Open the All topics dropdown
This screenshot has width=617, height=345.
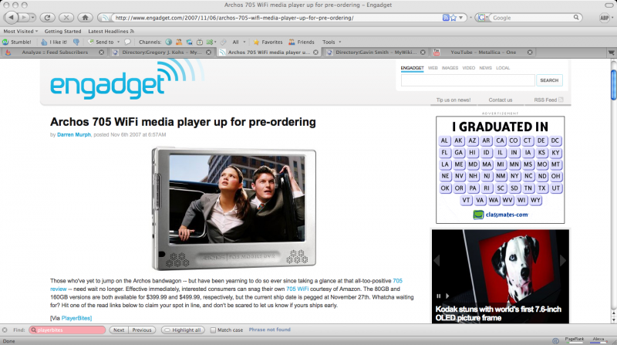click(239, 42)
